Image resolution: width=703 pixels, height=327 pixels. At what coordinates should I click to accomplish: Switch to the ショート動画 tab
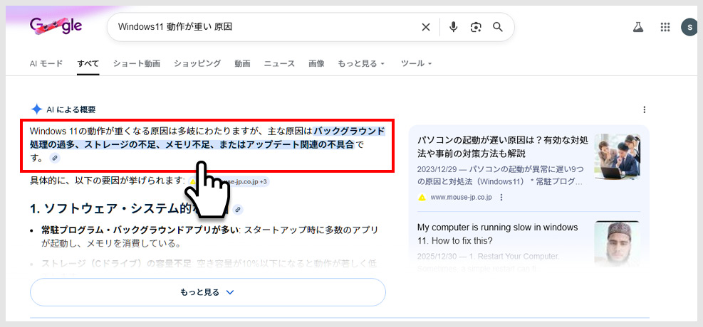coord(136,63)
